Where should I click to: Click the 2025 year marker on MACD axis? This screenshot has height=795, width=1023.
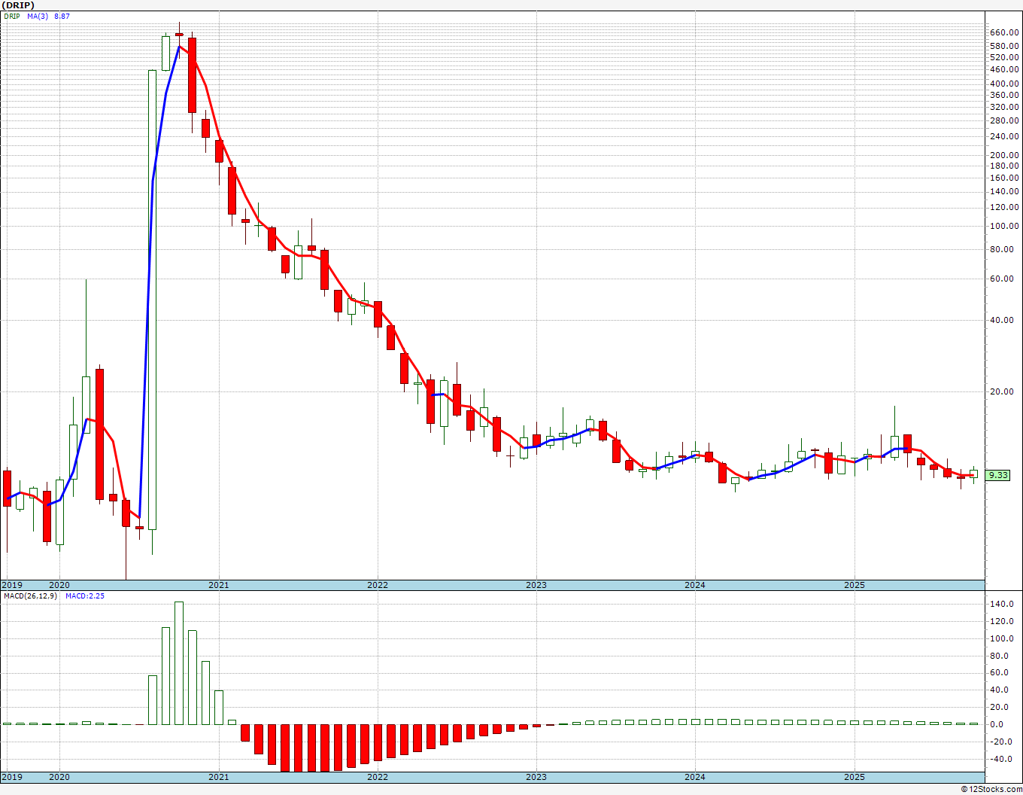[x=855, y=776]
